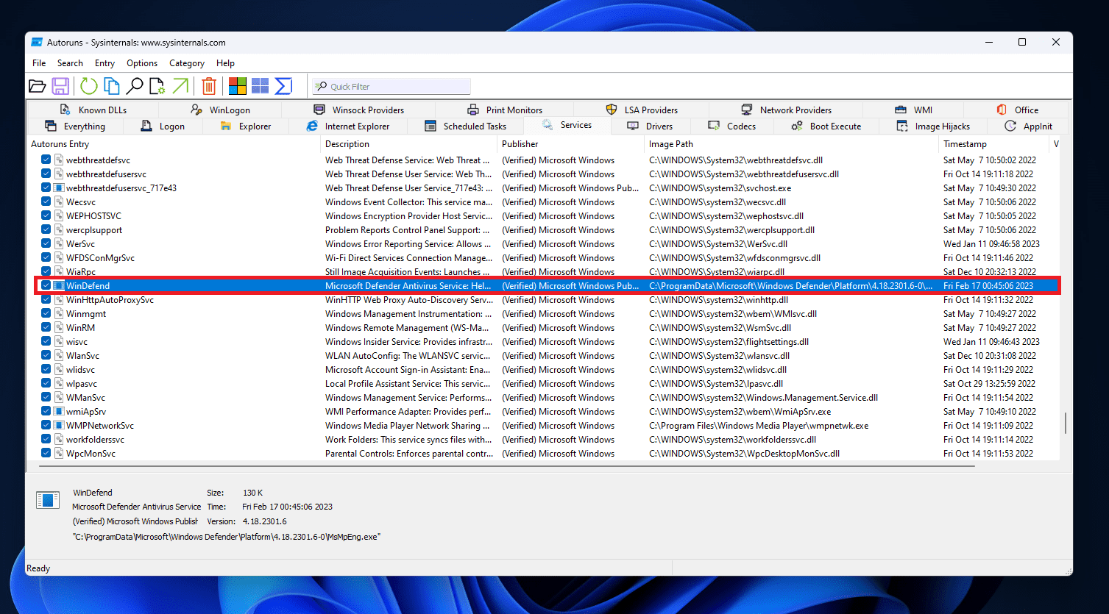Click the Open file toolbar icon

[x=37, y=87]
